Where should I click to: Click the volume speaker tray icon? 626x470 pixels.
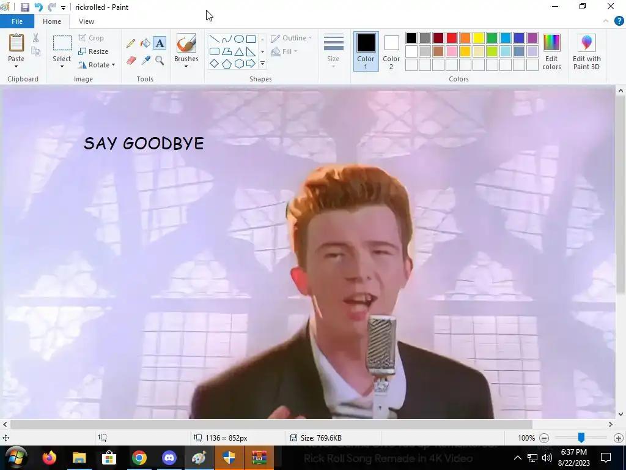click(547, 458)
